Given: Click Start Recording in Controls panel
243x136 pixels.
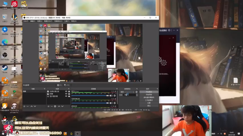Looking at the screenshot, I should (149, 95).
